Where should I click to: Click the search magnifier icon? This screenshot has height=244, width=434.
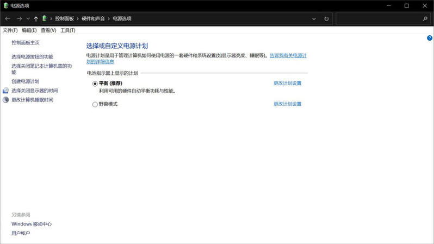pyautogui.click(x=425, y=18)
